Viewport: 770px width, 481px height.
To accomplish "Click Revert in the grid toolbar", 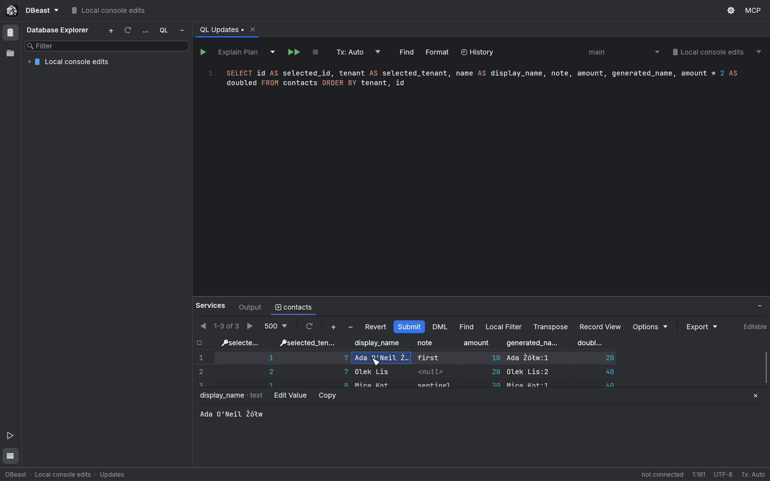I will tap(375, 327).
